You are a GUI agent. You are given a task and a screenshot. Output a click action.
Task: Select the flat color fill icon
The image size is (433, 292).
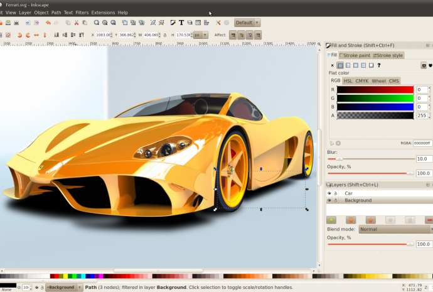[x=340, y=65]
